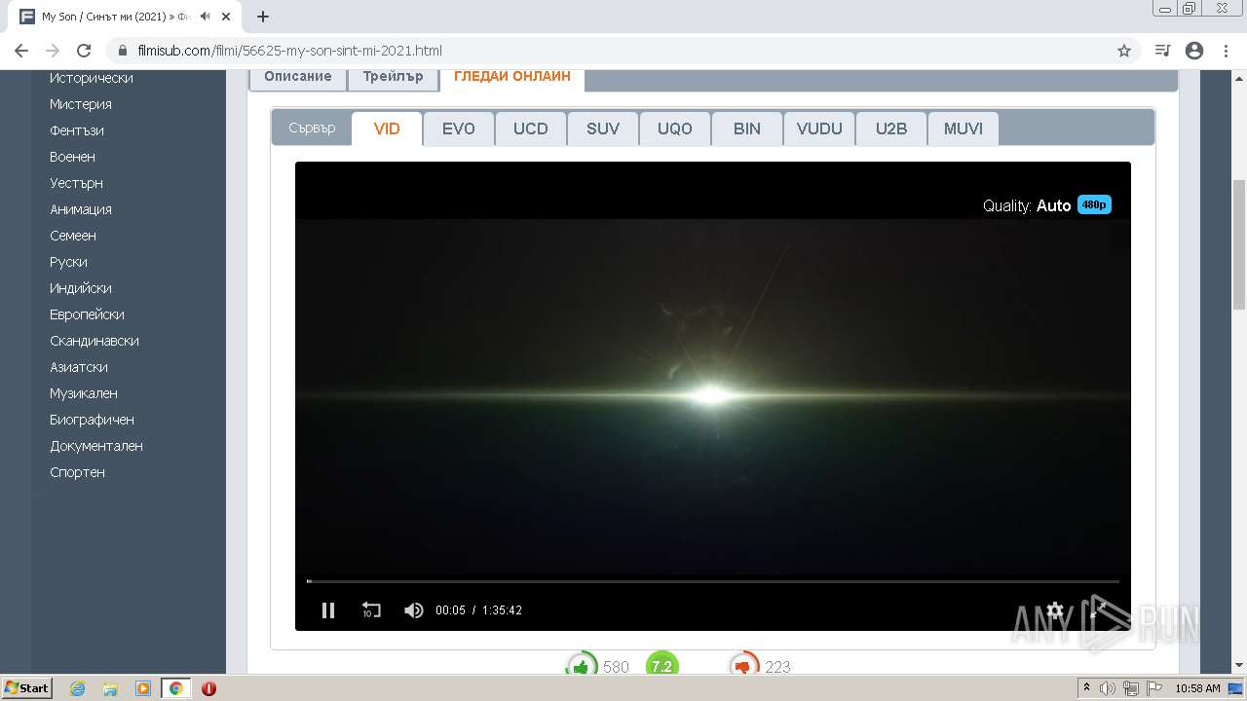
Task: Open the Windows Start menu
Action: [27, 688]
